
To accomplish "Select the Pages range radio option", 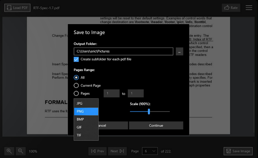I will (x=76, y=94).
